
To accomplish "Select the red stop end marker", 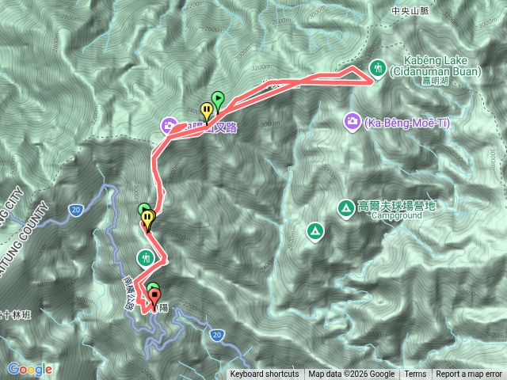I will coord(155,297).
